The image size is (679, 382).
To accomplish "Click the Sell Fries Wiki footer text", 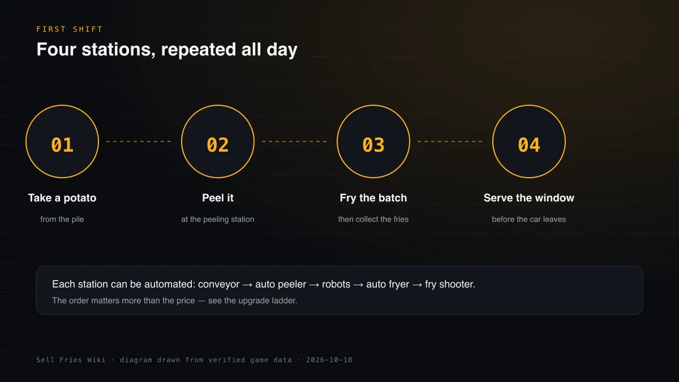I will pos(194,360).
